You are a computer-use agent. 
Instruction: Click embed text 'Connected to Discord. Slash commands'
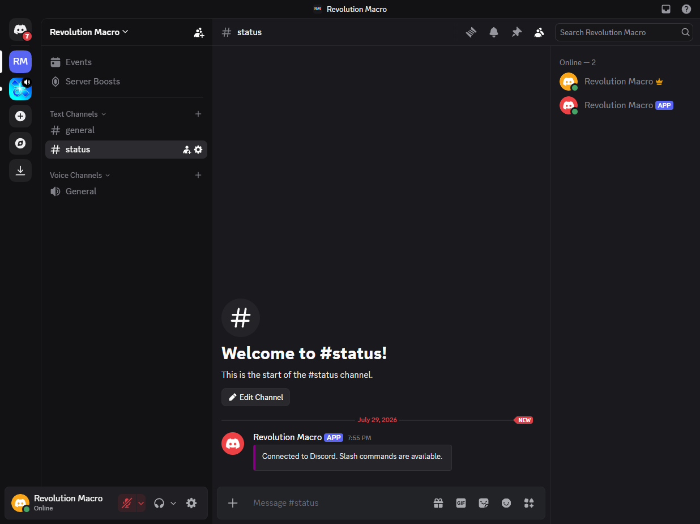(352, 456)
